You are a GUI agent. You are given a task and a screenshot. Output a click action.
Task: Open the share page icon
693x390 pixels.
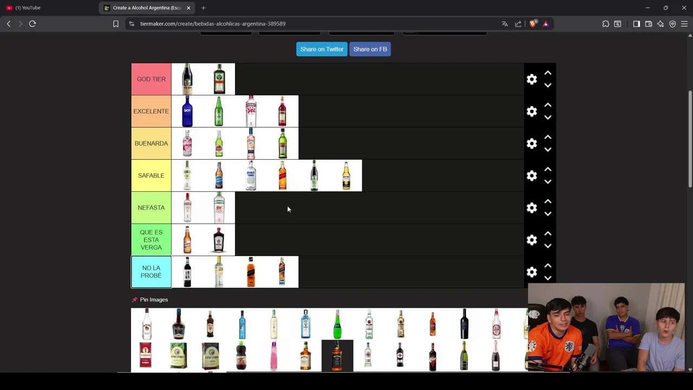click(518, 24)
